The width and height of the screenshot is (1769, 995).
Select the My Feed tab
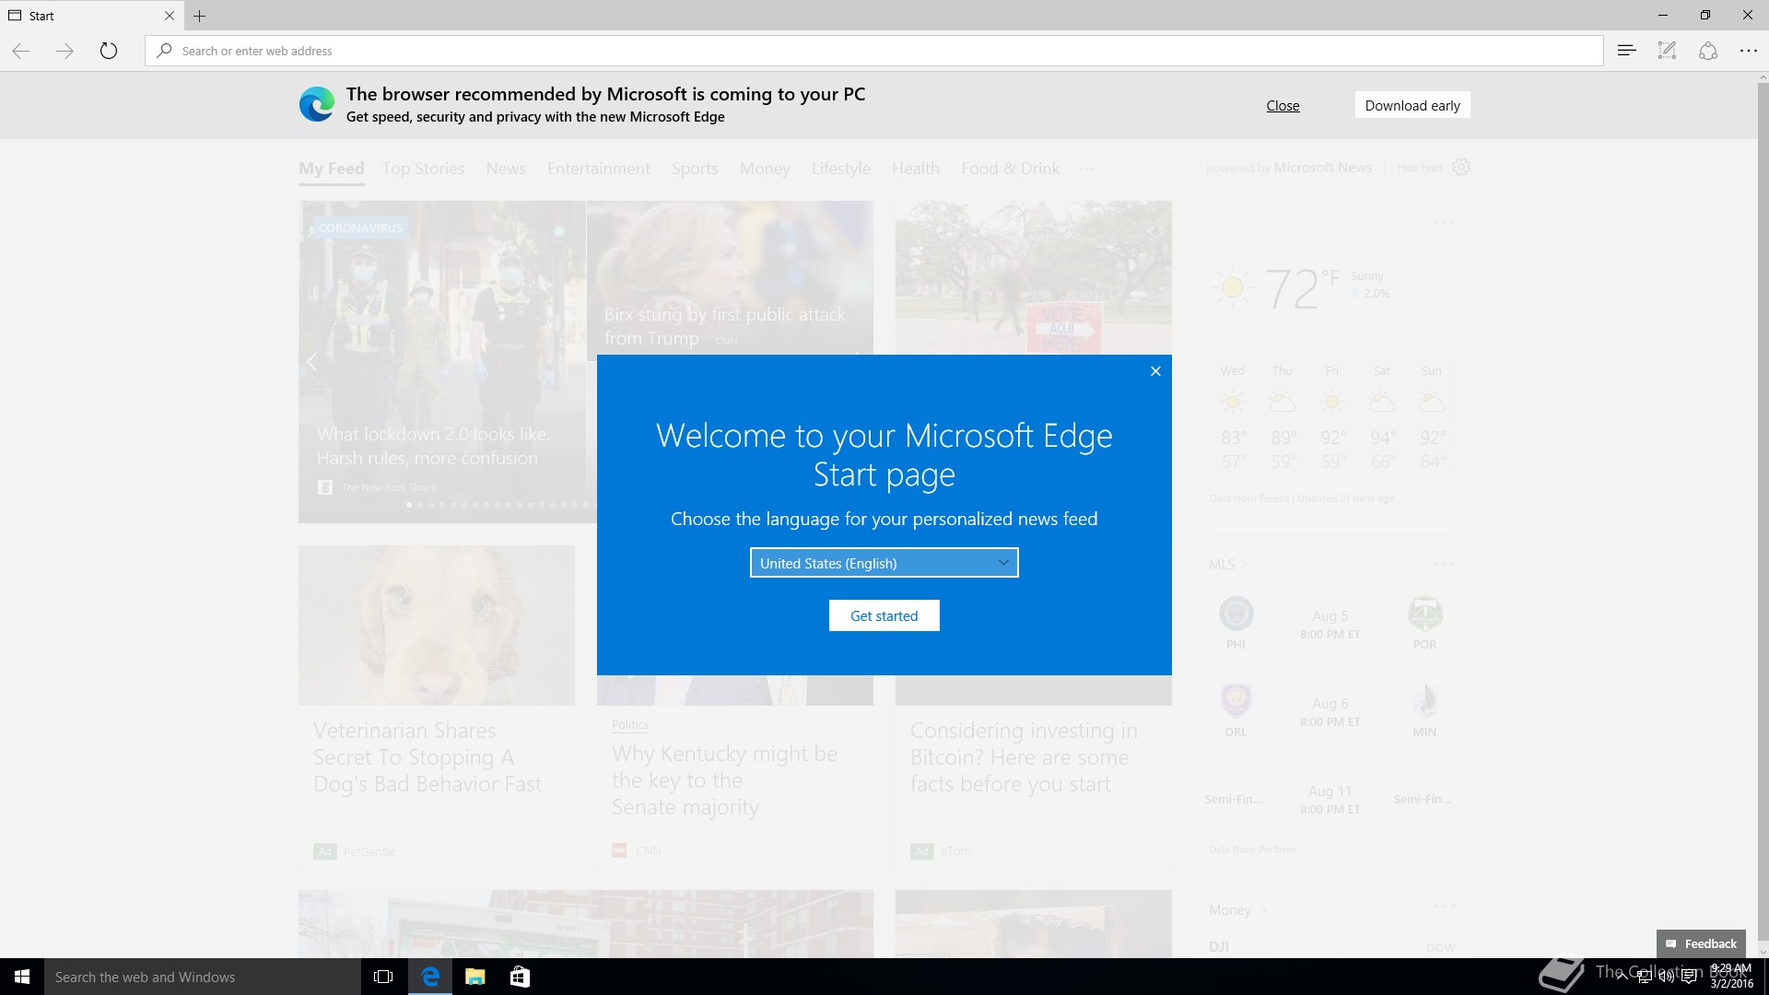[332, 169]
